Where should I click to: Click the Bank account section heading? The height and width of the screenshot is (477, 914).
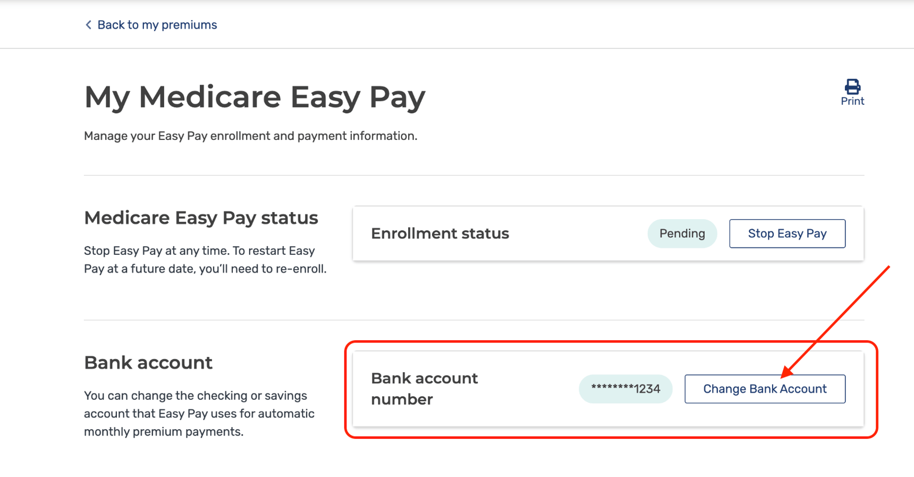(148, 362)
